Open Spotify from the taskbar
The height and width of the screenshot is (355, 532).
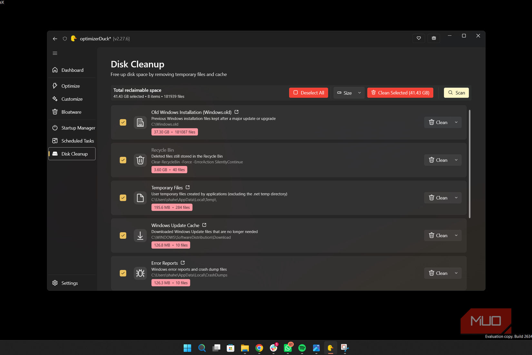302,348
